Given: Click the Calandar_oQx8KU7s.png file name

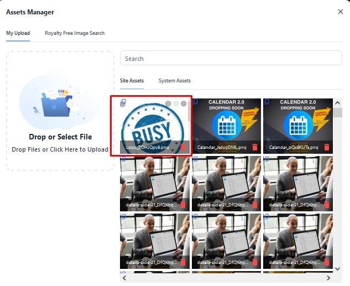Looking at the screenshot, I should coord(294,147).
